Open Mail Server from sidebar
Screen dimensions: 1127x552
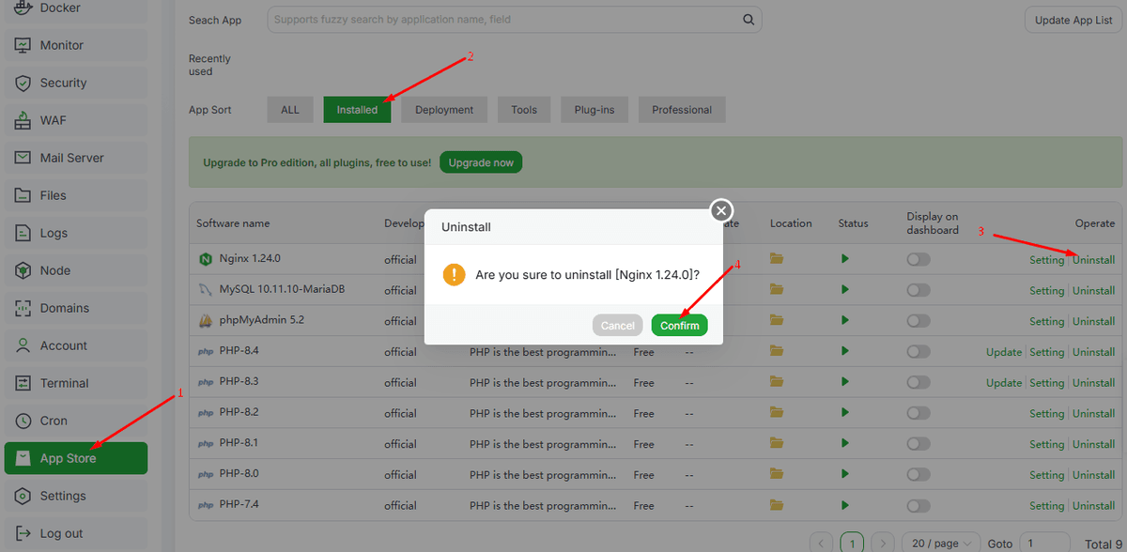click(71, 158)
